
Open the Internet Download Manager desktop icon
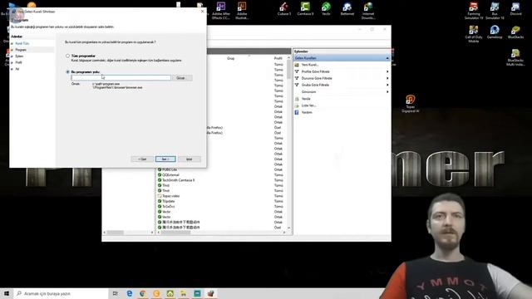[368, 10]
